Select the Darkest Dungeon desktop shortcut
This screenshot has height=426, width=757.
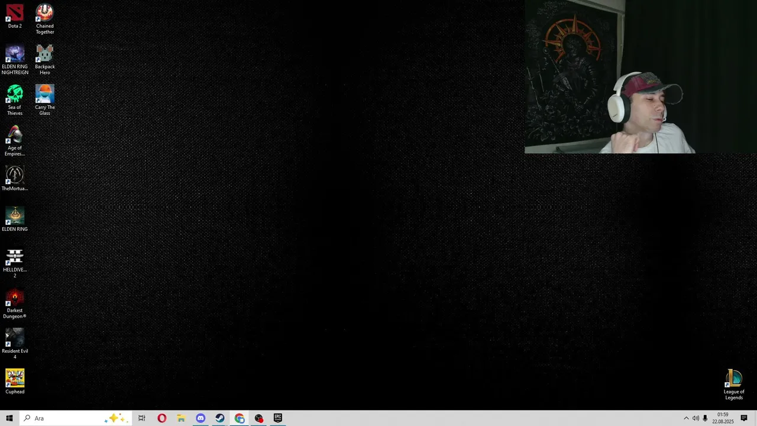click(x=15, y=304)
